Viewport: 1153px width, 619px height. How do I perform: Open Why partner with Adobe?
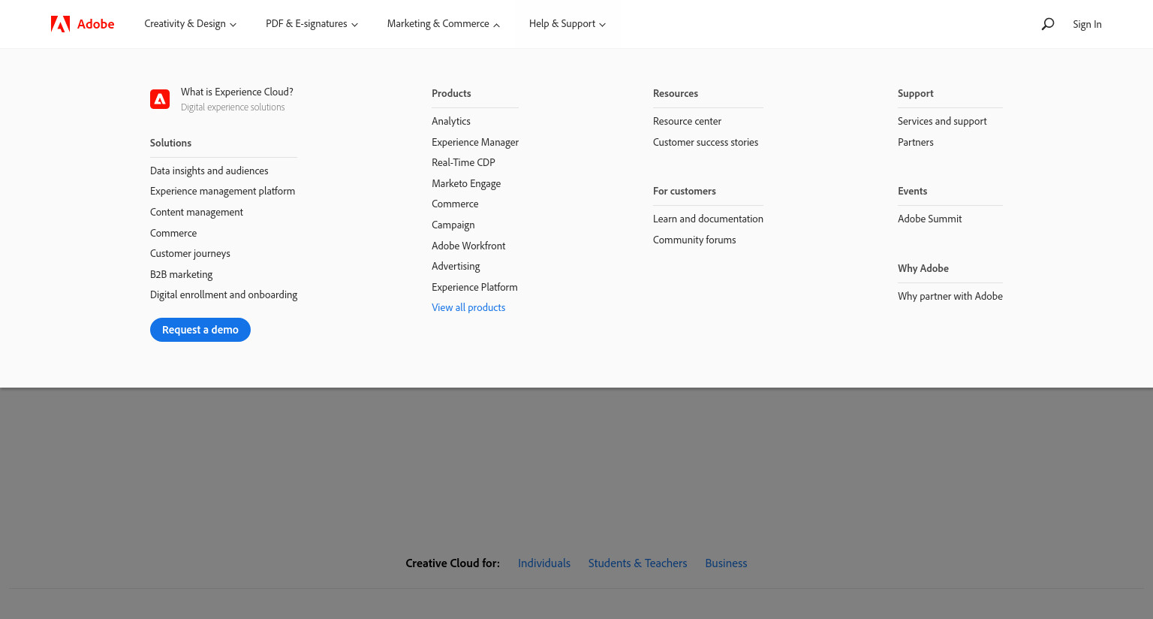click(x=950, y=296)
